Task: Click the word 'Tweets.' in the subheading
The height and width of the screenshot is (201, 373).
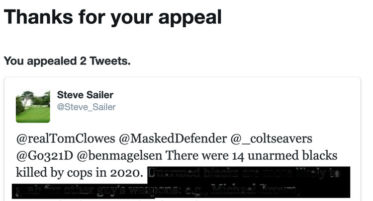Action: pyautogui.click(x=110, y=61)
